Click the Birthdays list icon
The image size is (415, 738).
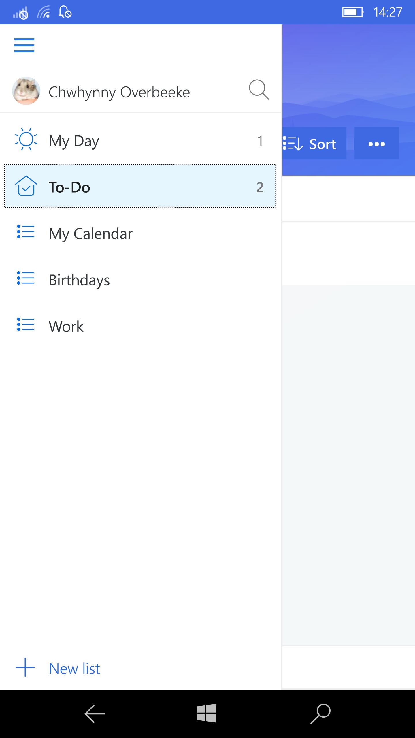pyautogui.click(x=26, y=278)
